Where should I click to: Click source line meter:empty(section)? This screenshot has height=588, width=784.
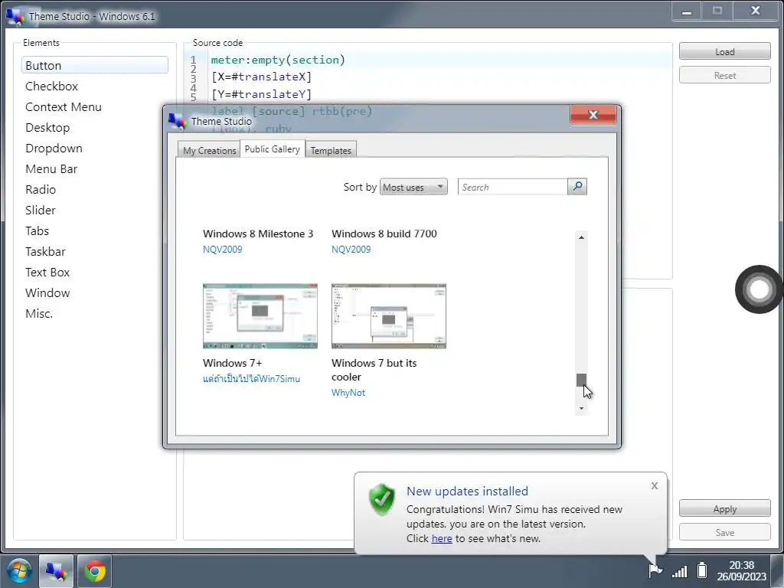pos(278,60)
